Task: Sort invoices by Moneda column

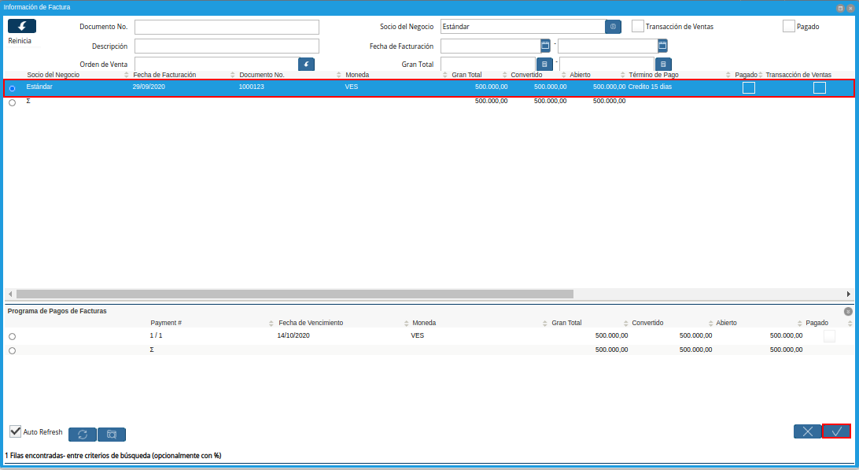Action: [x=357, y=75]
